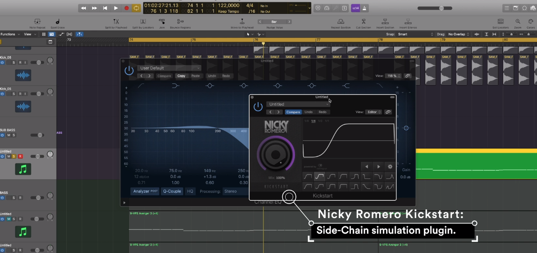Toggle the purple count-in 1234 button
Image resolution: width=537 pixels, height=253 pixels.
355,8
